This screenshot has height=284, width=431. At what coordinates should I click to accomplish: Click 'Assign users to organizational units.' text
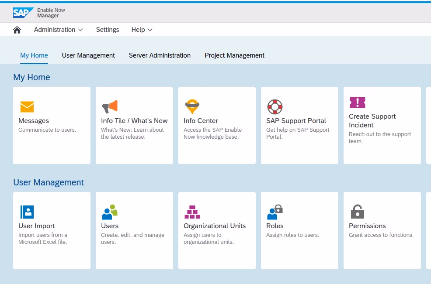(209, 239)
